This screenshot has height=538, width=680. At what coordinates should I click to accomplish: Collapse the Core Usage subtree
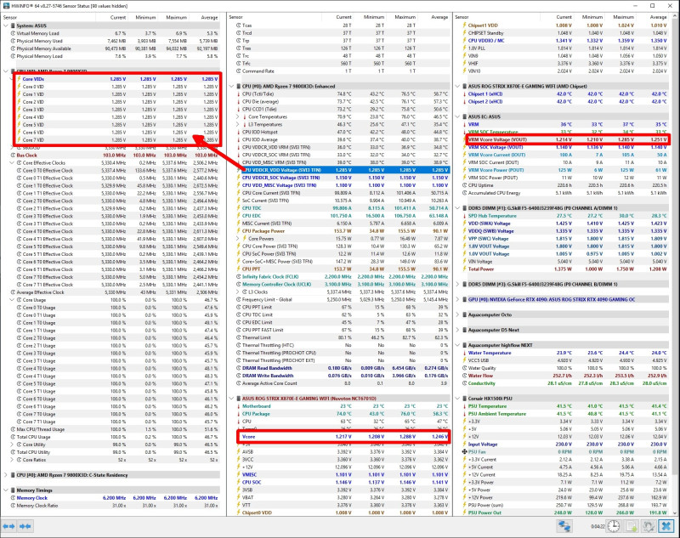pyautogui.click(x=12, y=299)
